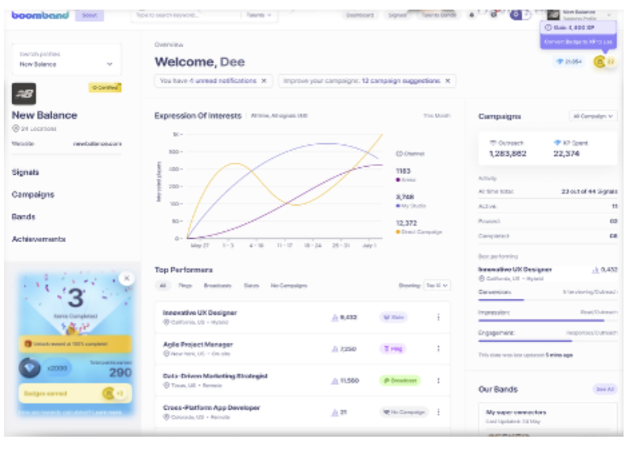Open Campaigns in the left sidebar
The height and width of the screenshot is (449, 628).
33,194
